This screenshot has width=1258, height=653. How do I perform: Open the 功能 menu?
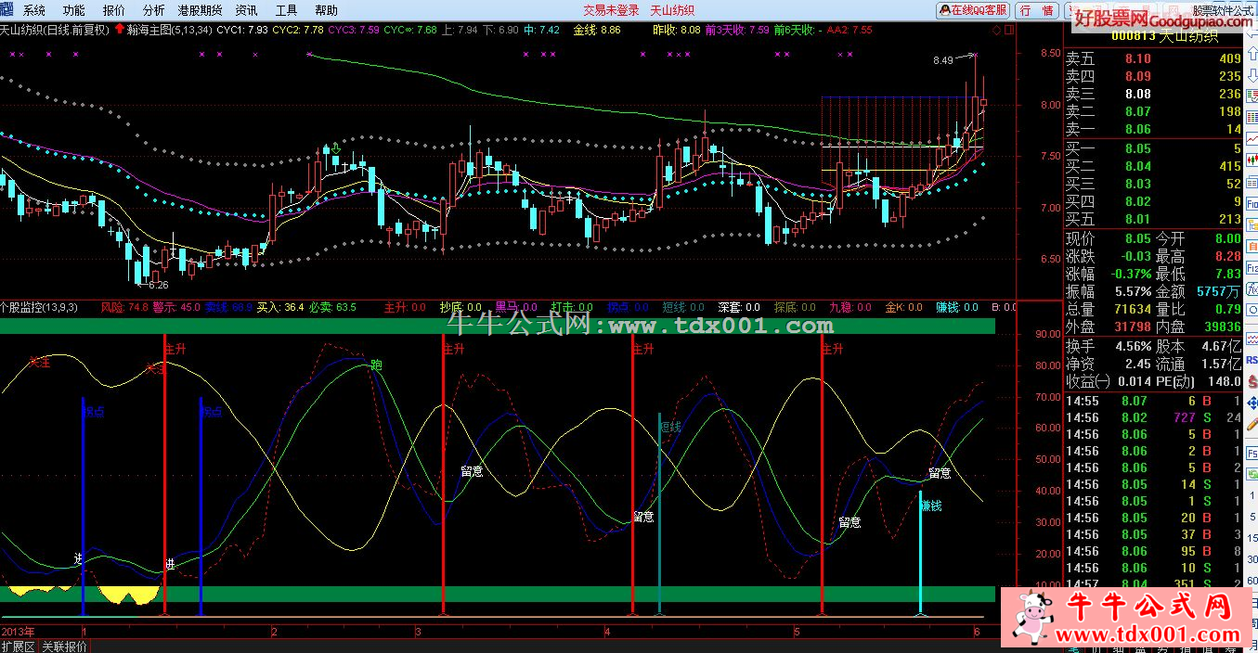point(73,10)
